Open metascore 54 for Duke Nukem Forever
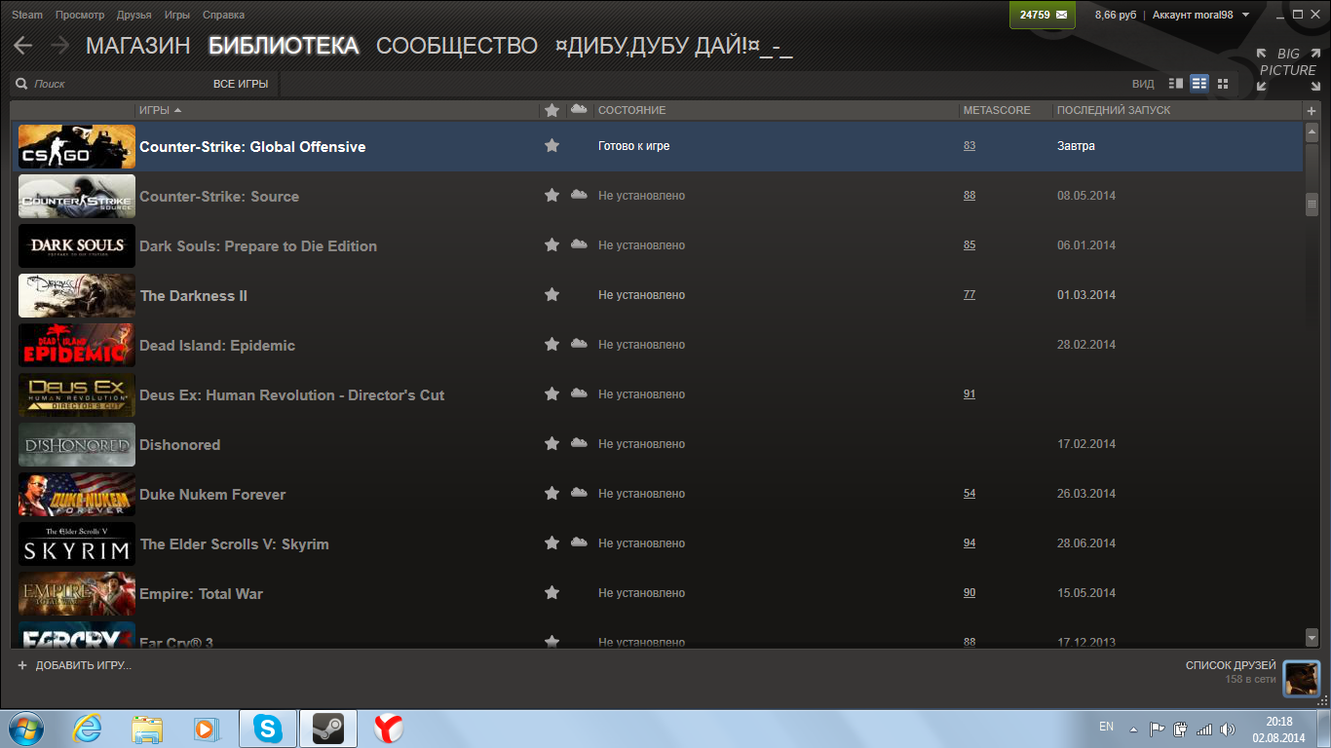The image size is (1331, 748). point(970,493)
